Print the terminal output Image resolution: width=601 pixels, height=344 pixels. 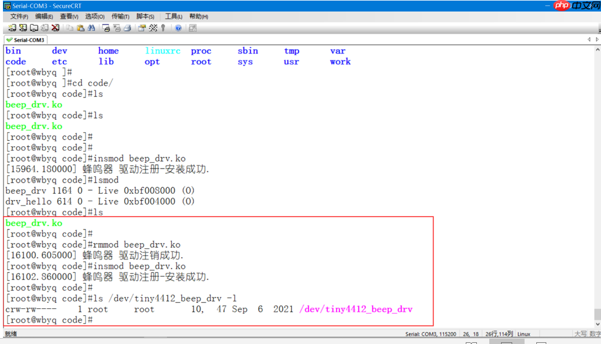point(128,28)
